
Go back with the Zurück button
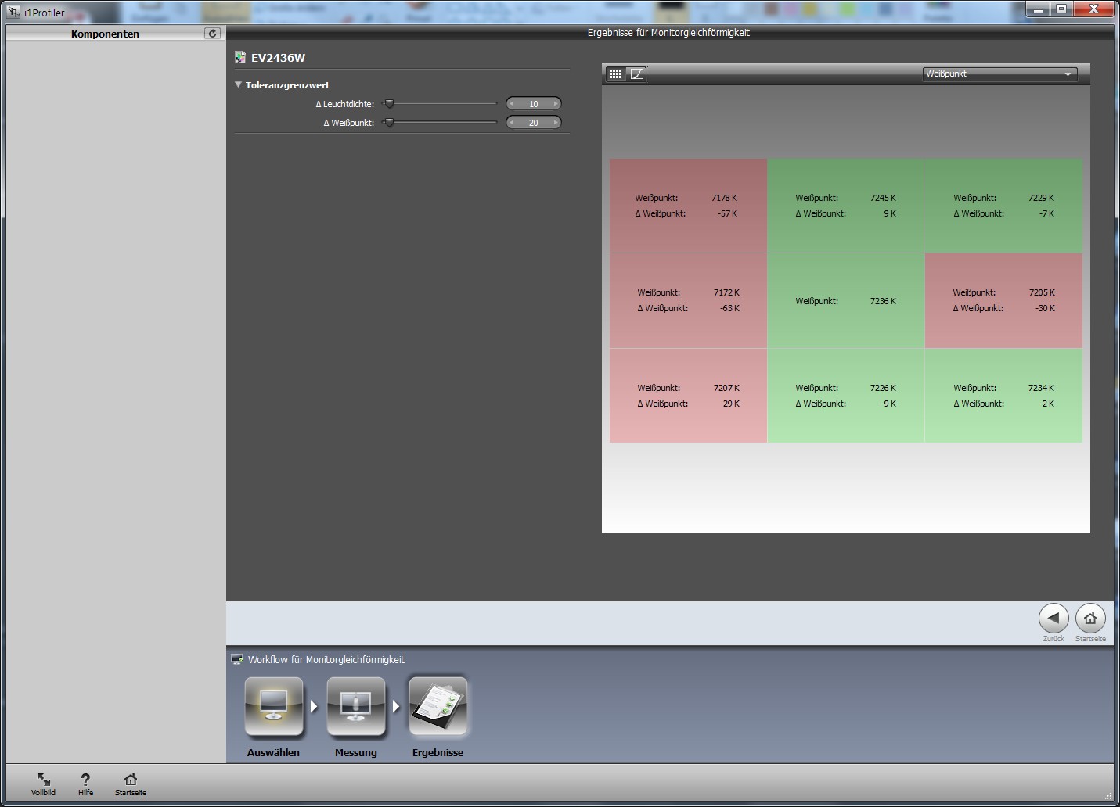(x=1053, y=619)
